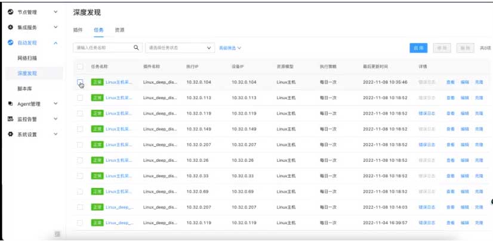Click 克隆 for the 10.32.0.69 row
Screen dimensions: 493x241
[x=479, y=191]
